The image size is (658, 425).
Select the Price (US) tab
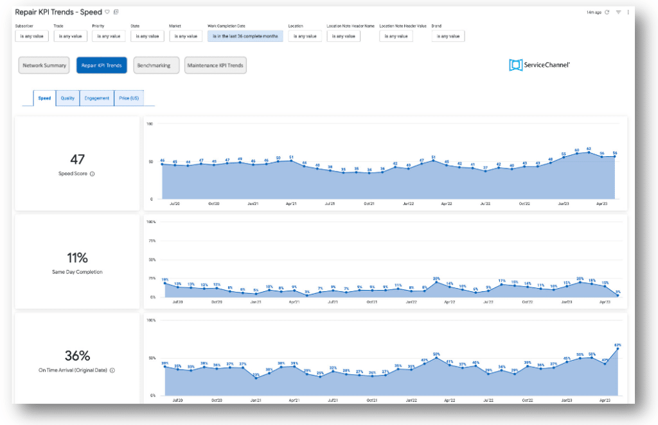(x=129, y=98)
